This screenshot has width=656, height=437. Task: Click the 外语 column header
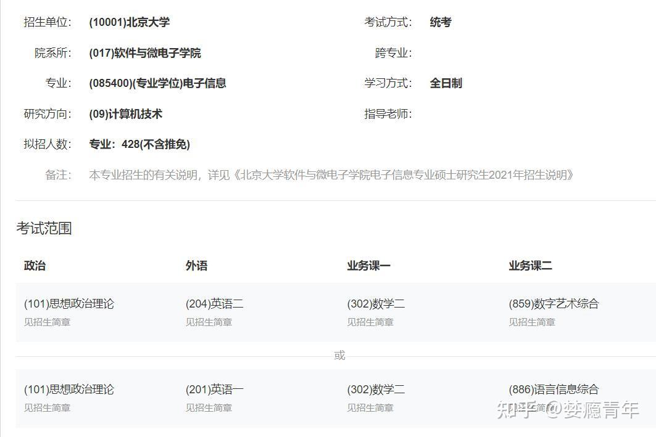[x=197, y=265]
